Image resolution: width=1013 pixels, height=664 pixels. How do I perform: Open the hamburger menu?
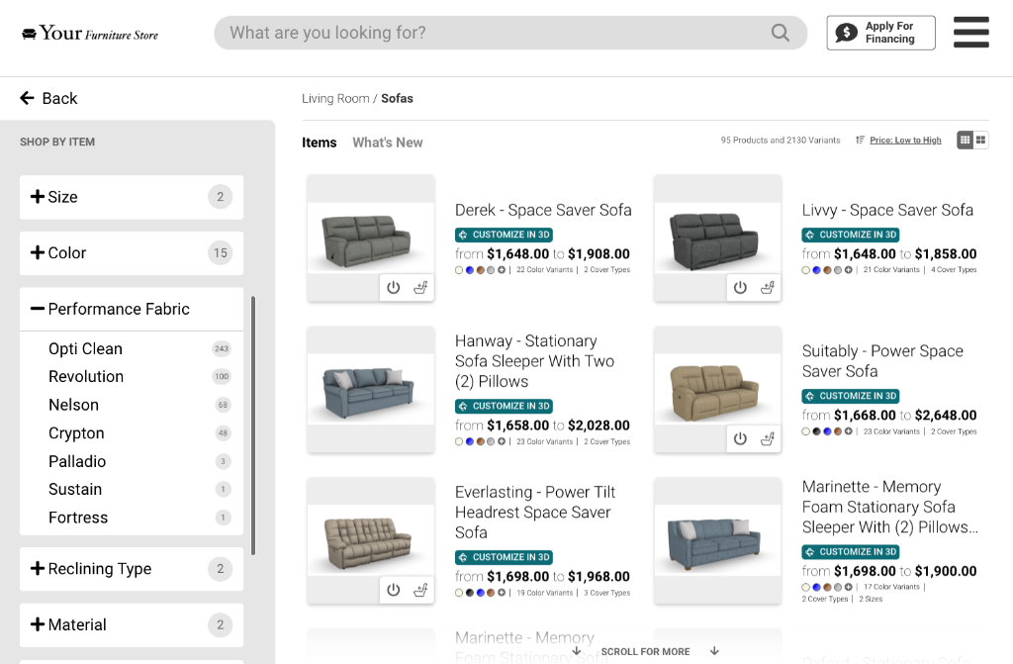pyautogui.click(x=971, y=33)
